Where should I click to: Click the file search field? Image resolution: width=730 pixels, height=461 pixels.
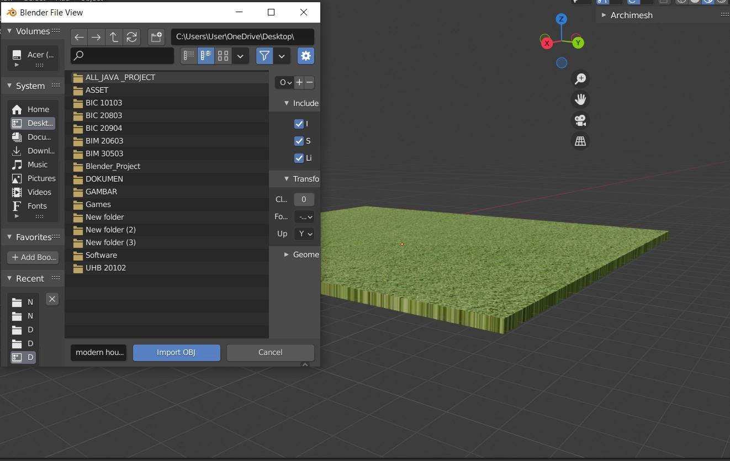tap(123, 56)
